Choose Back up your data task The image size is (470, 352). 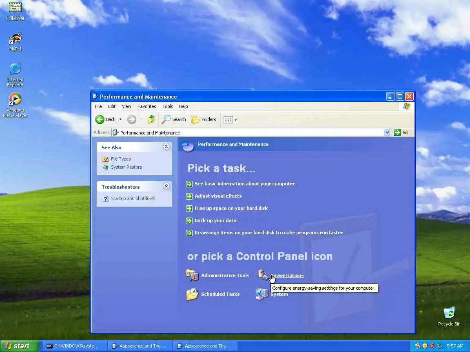pos(215,220)
